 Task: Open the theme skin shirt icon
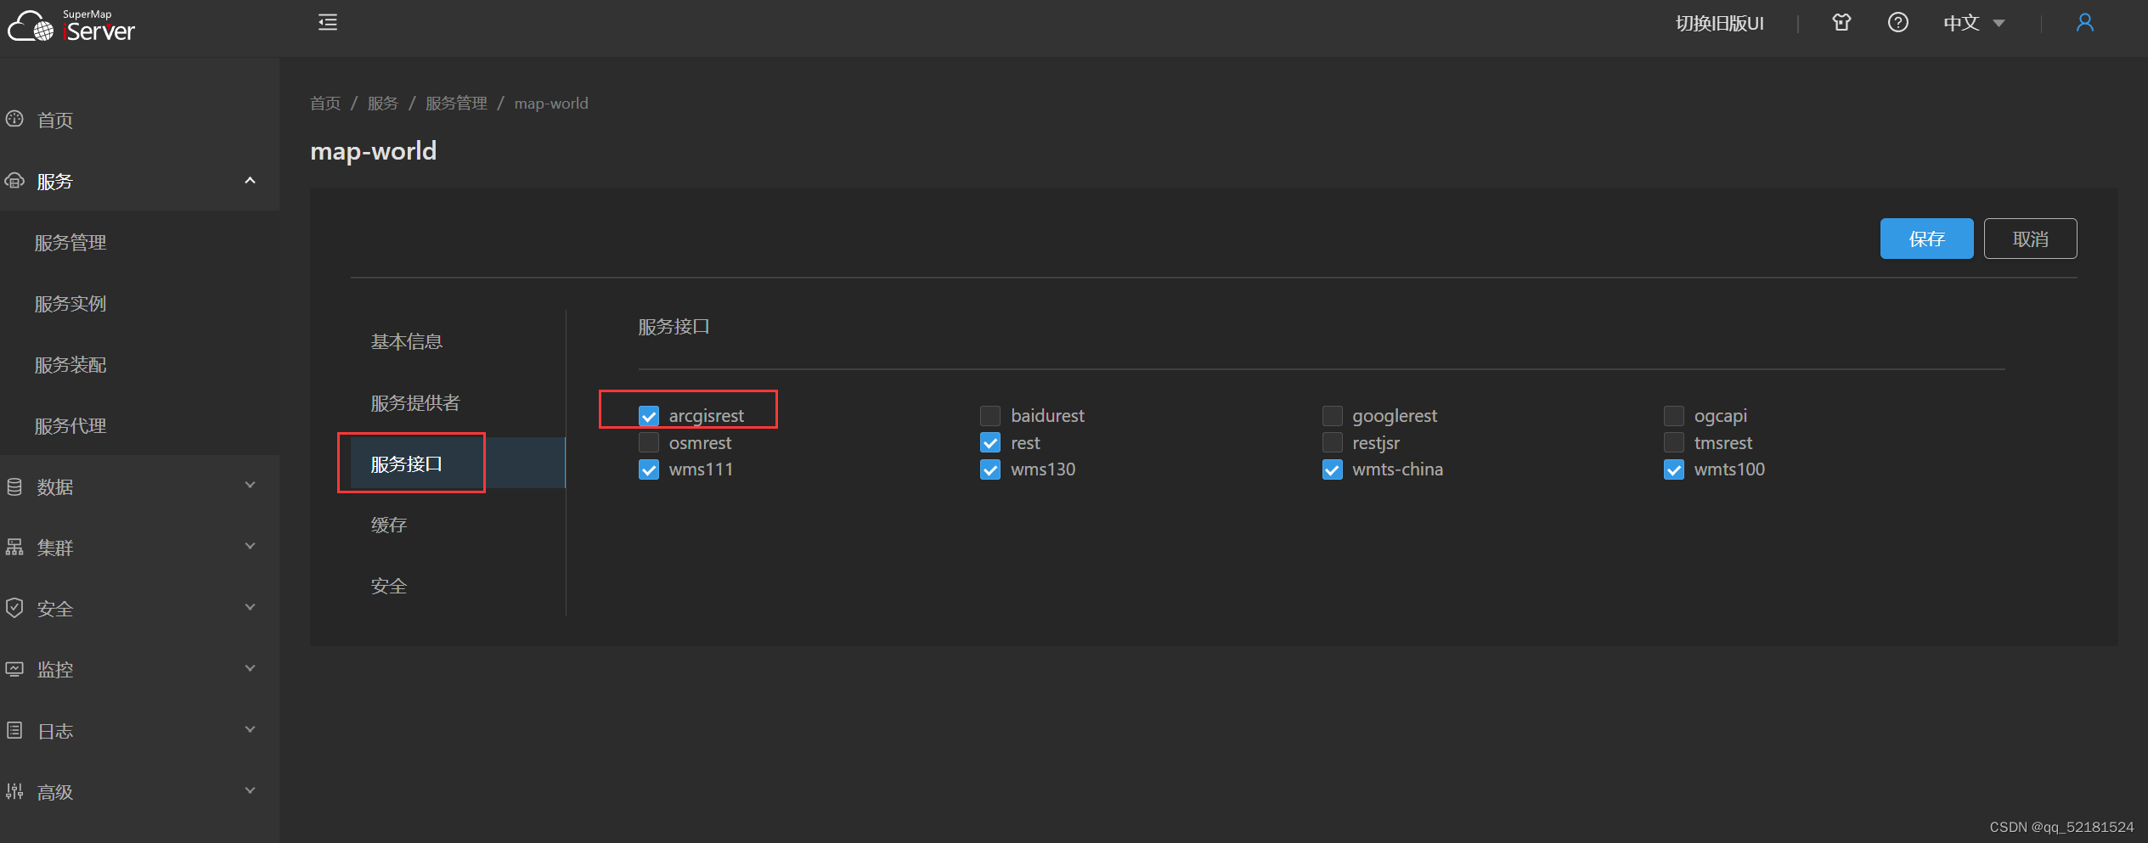point(1841,23)
